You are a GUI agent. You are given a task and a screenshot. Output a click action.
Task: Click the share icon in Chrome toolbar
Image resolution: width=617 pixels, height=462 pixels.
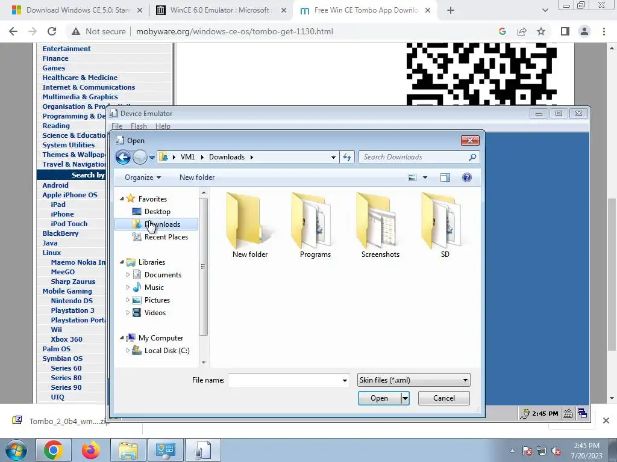[x=522, y=31]
